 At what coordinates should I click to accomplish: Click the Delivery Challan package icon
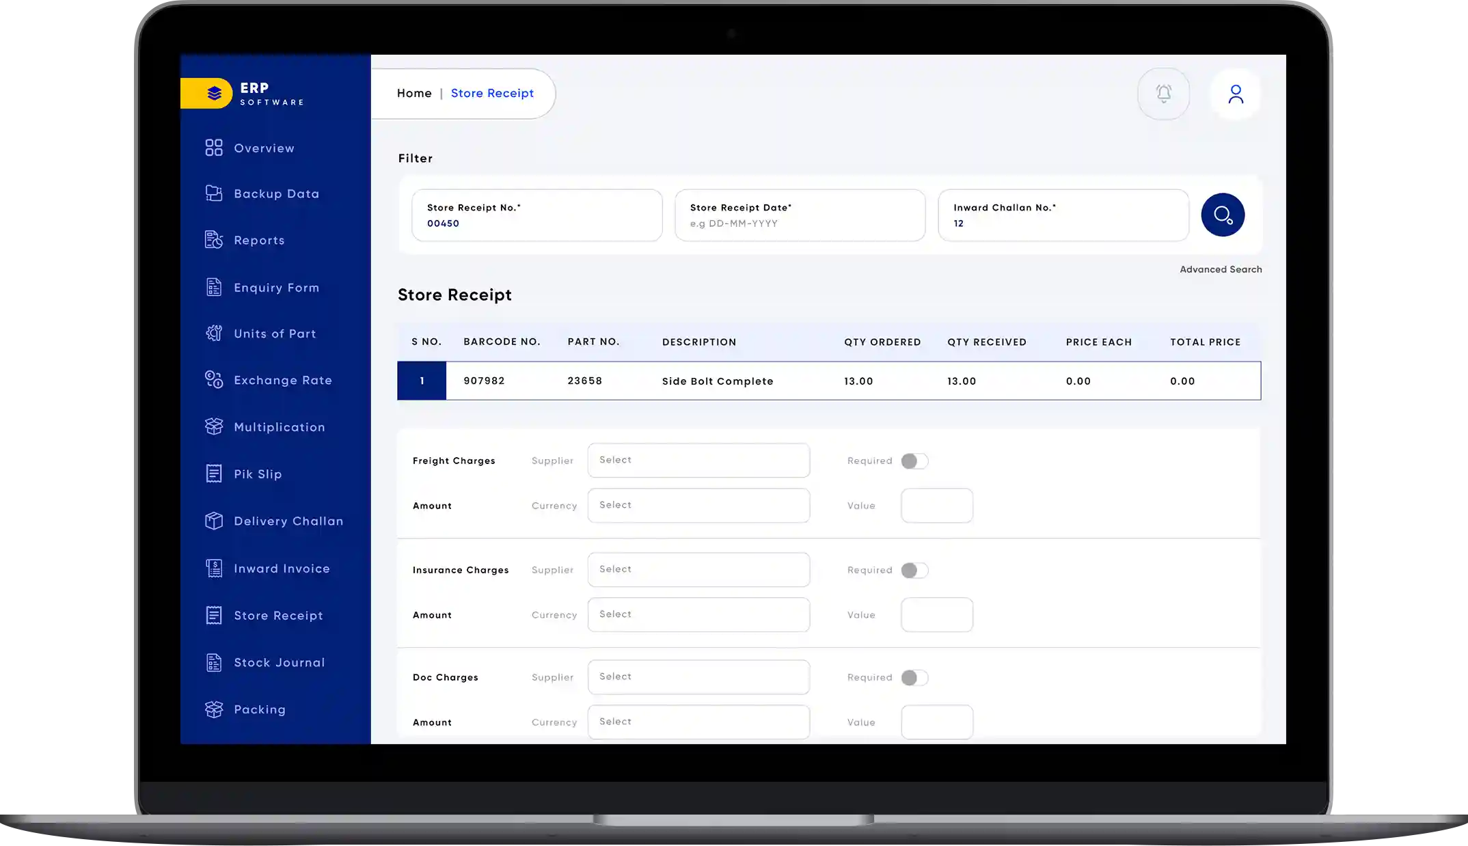pyautogui.click(x=214, y=521)
